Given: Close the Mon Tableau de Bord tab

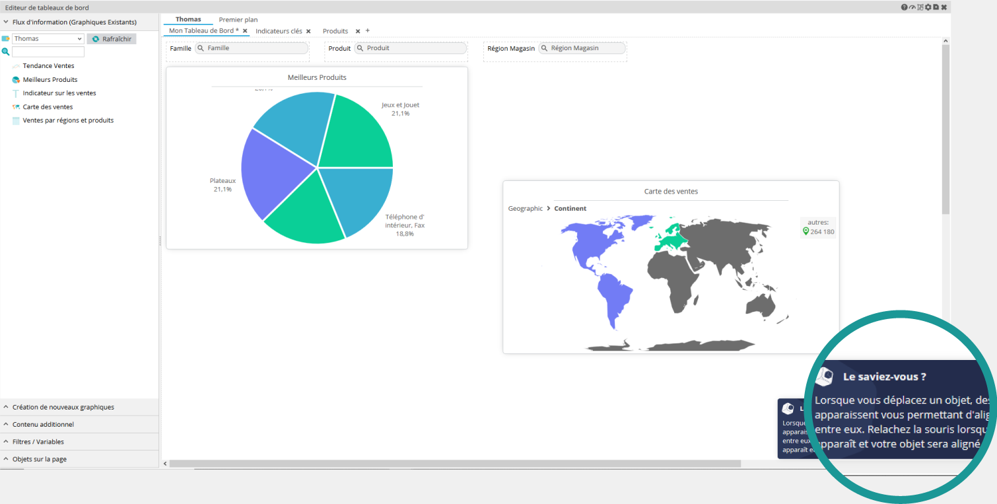Looking at the screenshot, I should pos(245,30).
